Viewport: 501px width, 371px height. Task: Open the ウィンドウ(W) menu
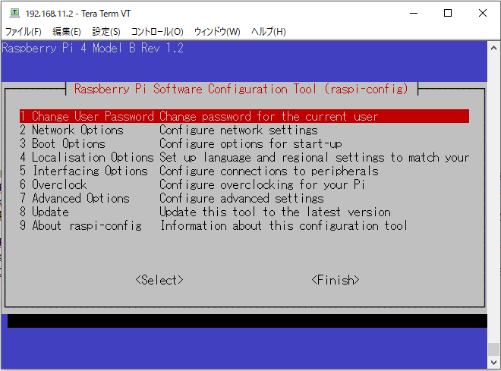tap(217, 32)
